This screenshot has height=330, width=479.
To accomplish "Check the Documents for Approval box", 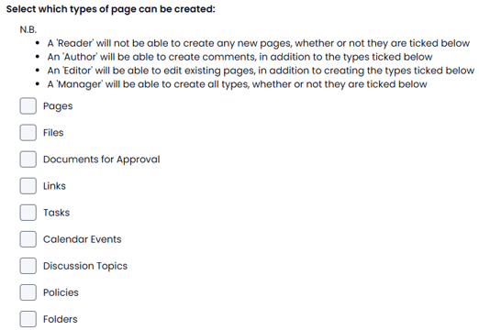I will 28,159.
